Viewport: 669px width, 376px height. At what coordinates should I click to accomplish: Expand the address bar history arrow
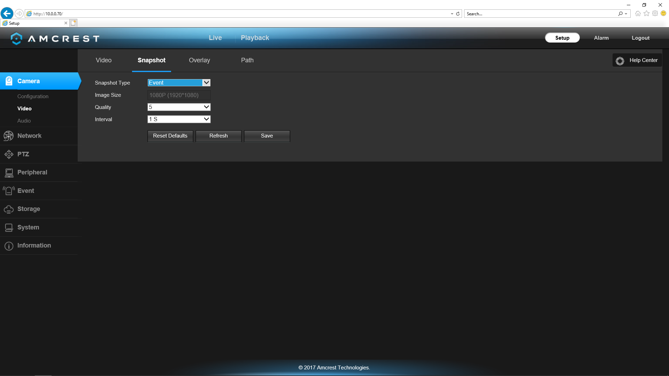tap(452, 14)
